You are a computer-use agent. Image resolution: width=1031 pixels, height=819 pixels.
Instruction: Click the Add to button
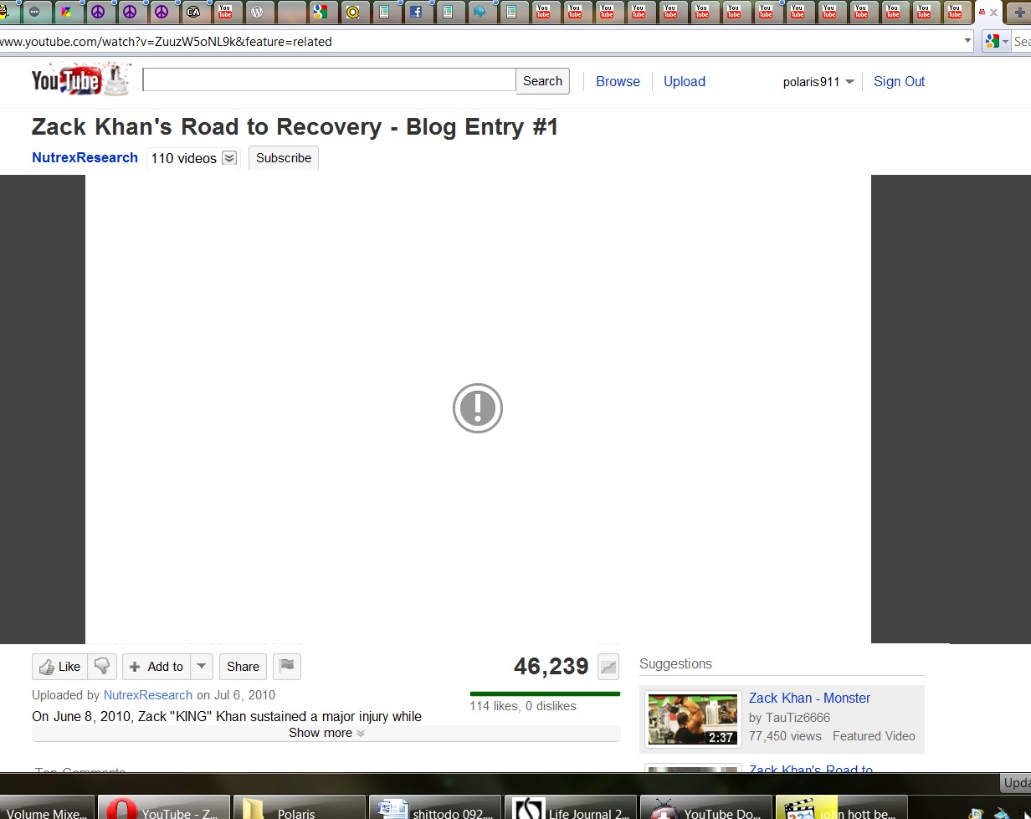156,667
